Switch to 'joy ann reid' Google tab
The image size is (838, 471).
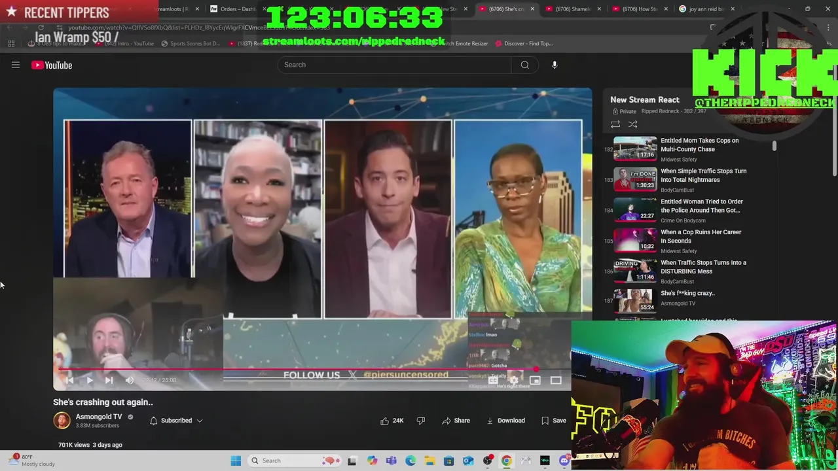coord(707,9)
